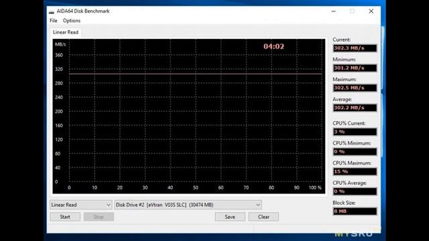
Task: Click the elapsed time 04:02 on the graph
Action: point(273,46)
